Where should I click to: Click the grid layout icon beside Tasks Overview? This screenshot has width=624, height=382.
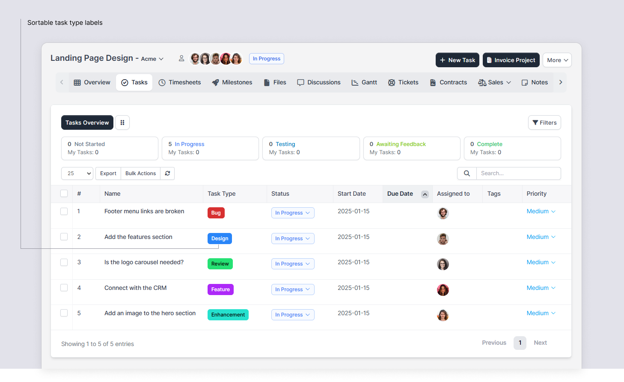coord(122,122)
